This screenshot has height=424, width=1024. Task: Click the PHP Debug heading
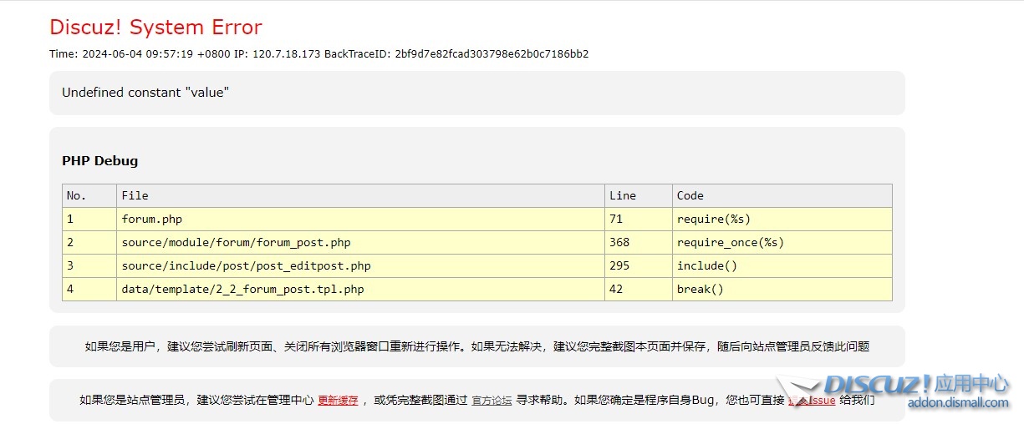point(99,161)
